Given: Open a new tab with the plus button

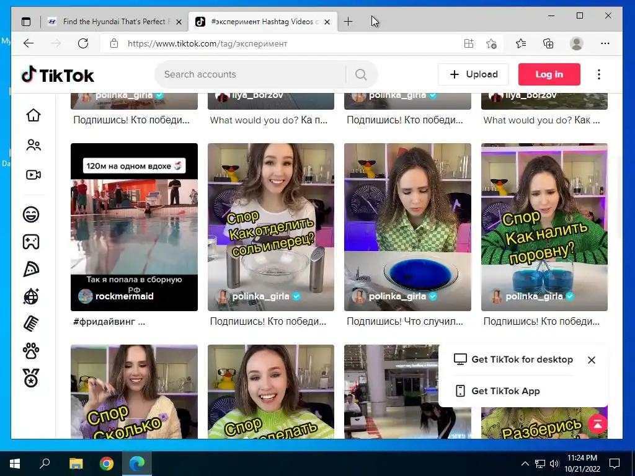Looking at the screenshot, I should coord(348,22).
